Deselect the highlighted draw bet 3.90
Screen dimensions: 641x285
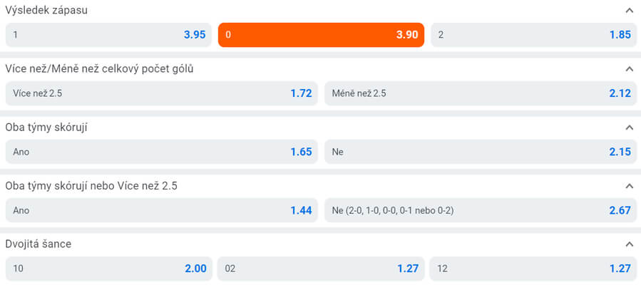coord(321,35)
